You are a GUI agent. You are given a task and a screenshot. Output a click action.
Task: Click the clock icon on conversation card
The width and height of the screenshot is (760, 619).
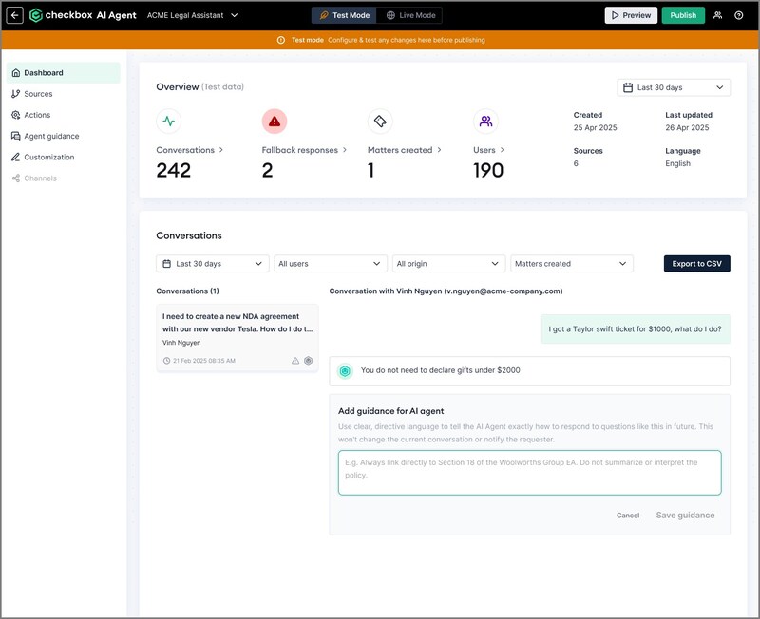click(x=167, y=361)
